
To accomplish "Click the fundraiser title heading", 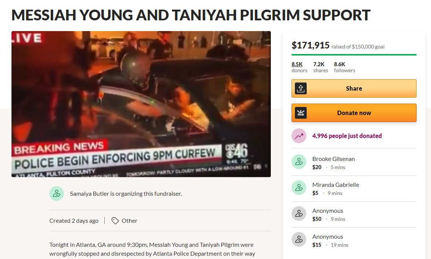I will pos(191,15).
